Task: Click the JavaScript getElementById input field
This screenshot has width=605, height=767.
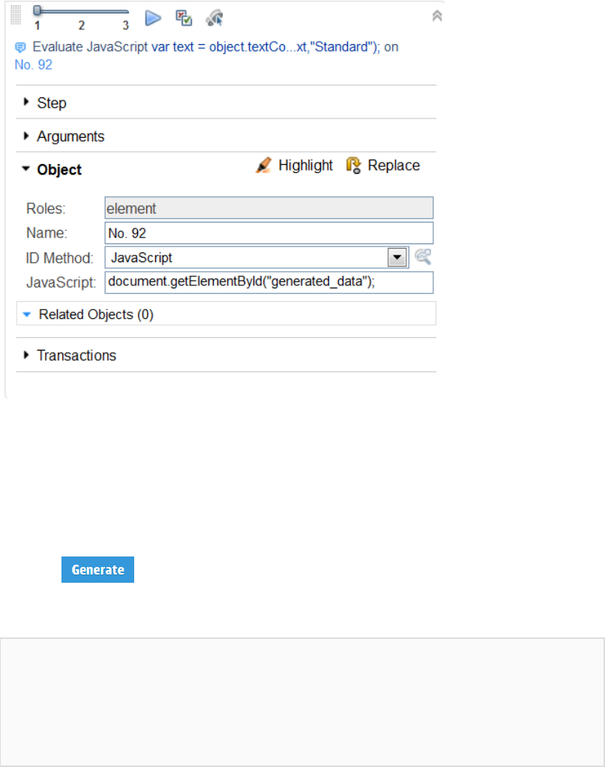Action: click(x=268, y=282)
